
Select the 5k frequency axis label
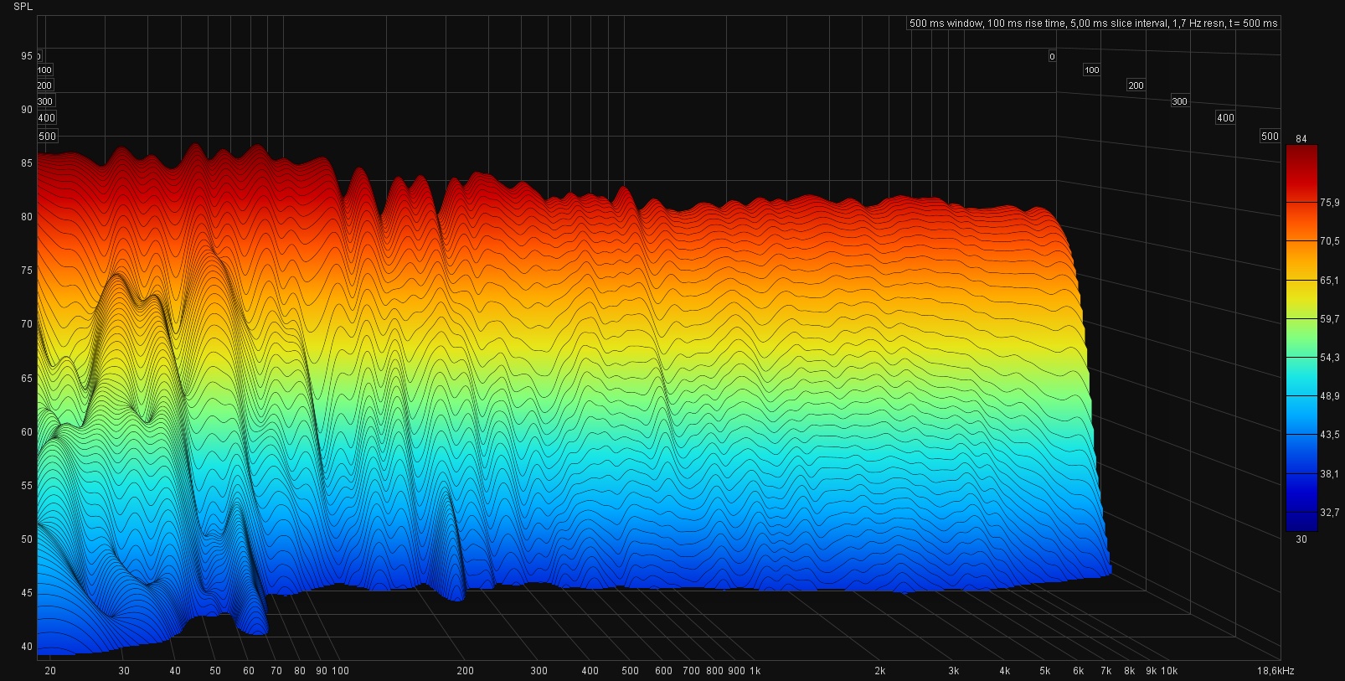pyautogui.click(x=1044, y=671)
